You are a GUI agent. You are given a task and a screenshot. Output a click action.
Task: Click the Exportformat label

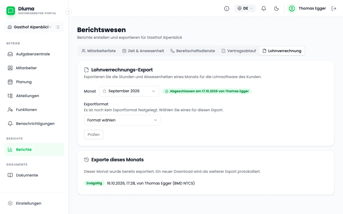pos(96,104)
